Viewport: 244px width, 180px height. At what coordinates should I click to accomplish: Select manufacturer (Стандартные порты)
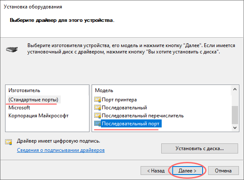tap(33, 100)
